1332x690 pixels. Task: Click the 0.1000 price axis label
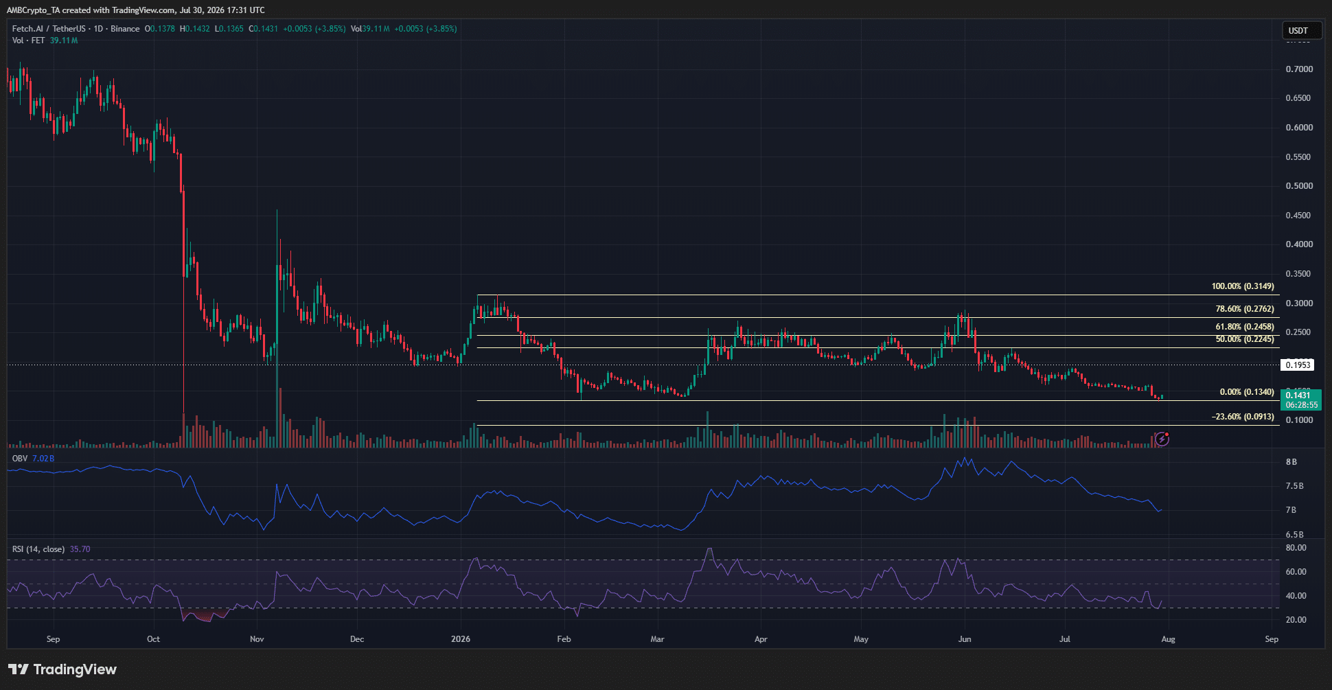1299,420
